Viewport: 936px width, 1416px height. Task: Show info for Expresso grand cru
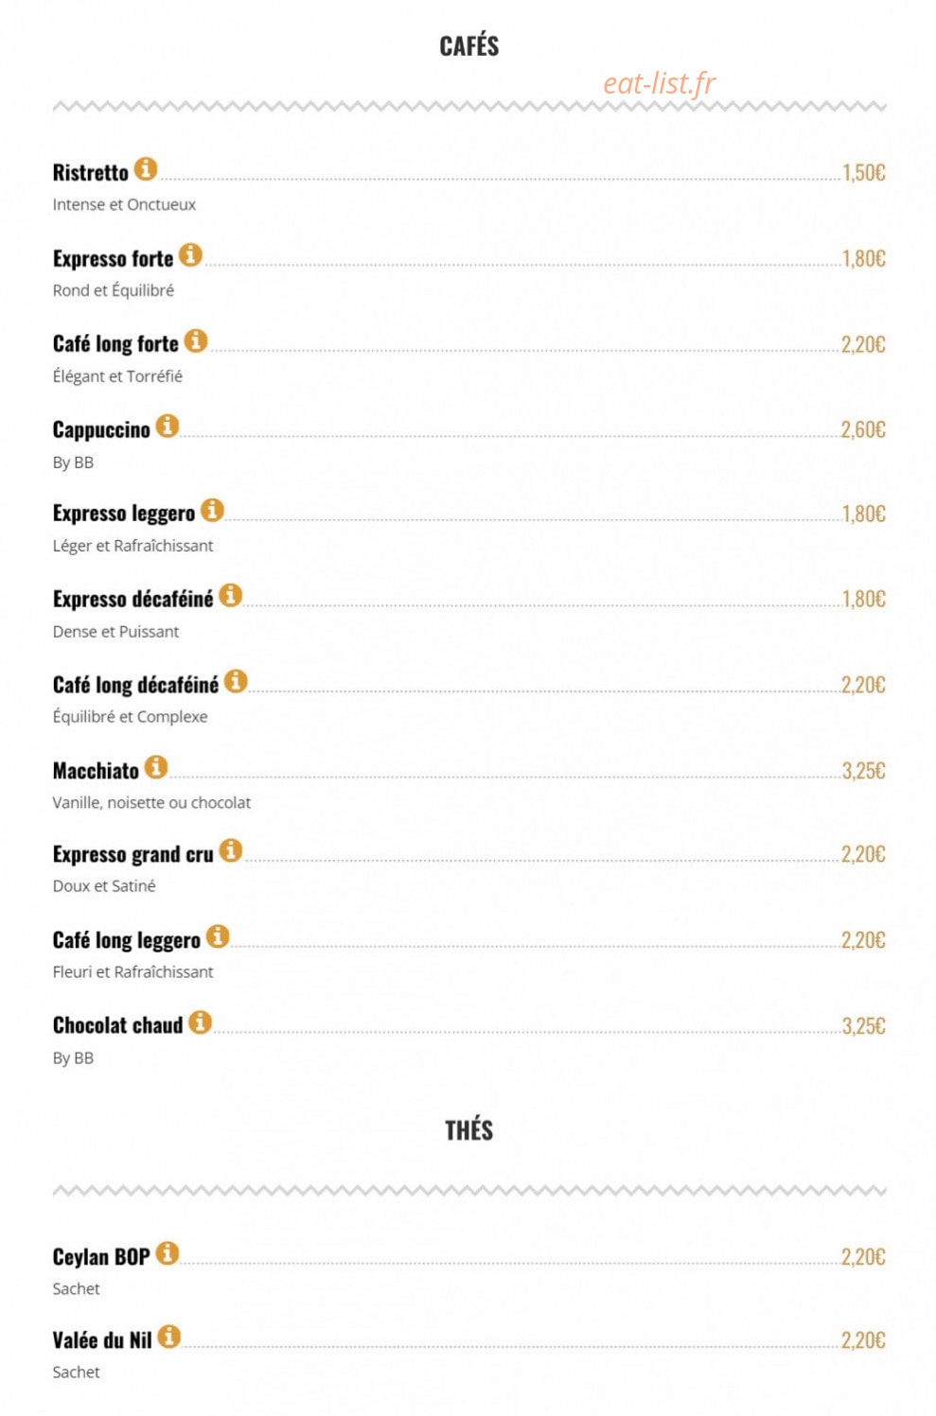point(231,850)
